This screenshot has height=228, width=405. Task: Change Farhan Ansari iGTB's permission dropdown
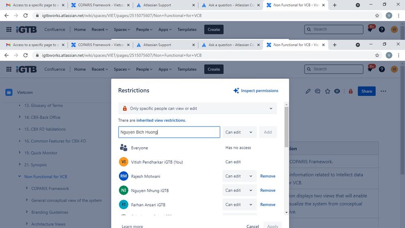240,204
